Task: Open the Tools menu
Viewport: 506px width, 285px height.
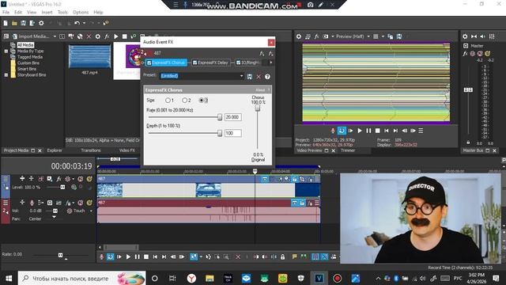Action: (x=62, y=13)
